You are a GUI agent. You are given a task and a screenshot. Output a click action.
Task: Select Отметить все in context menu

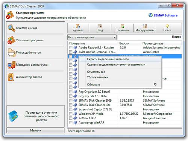tap(120, 72)
